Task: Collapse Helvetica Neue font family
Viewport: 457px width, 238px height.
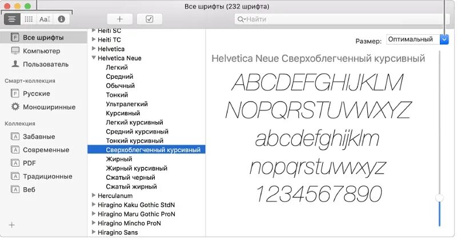Action: pos(94,58)
